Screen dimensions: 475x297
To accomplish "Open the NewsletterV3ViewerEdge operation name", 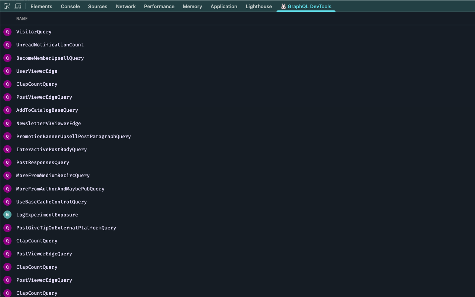I will coord(49,123).
